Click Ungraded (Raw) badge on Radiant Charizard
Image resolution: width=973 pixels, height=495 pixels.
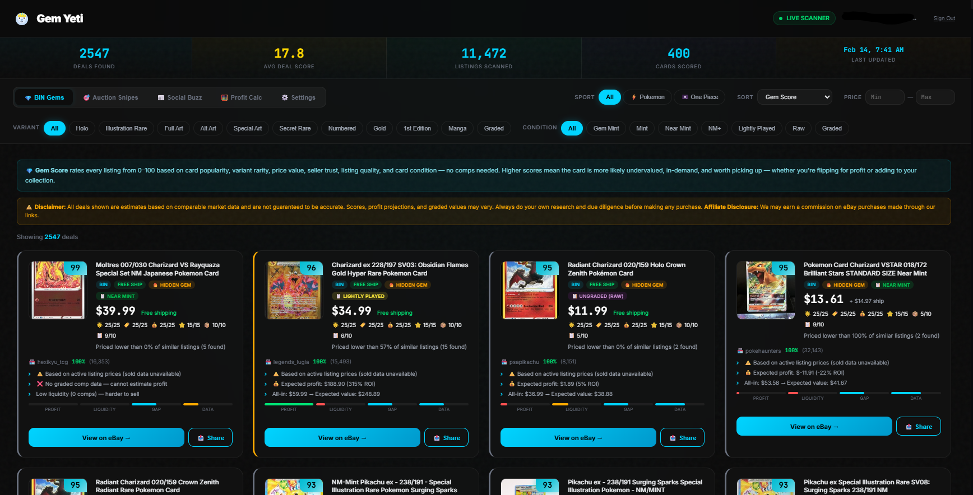coord(597,296)
